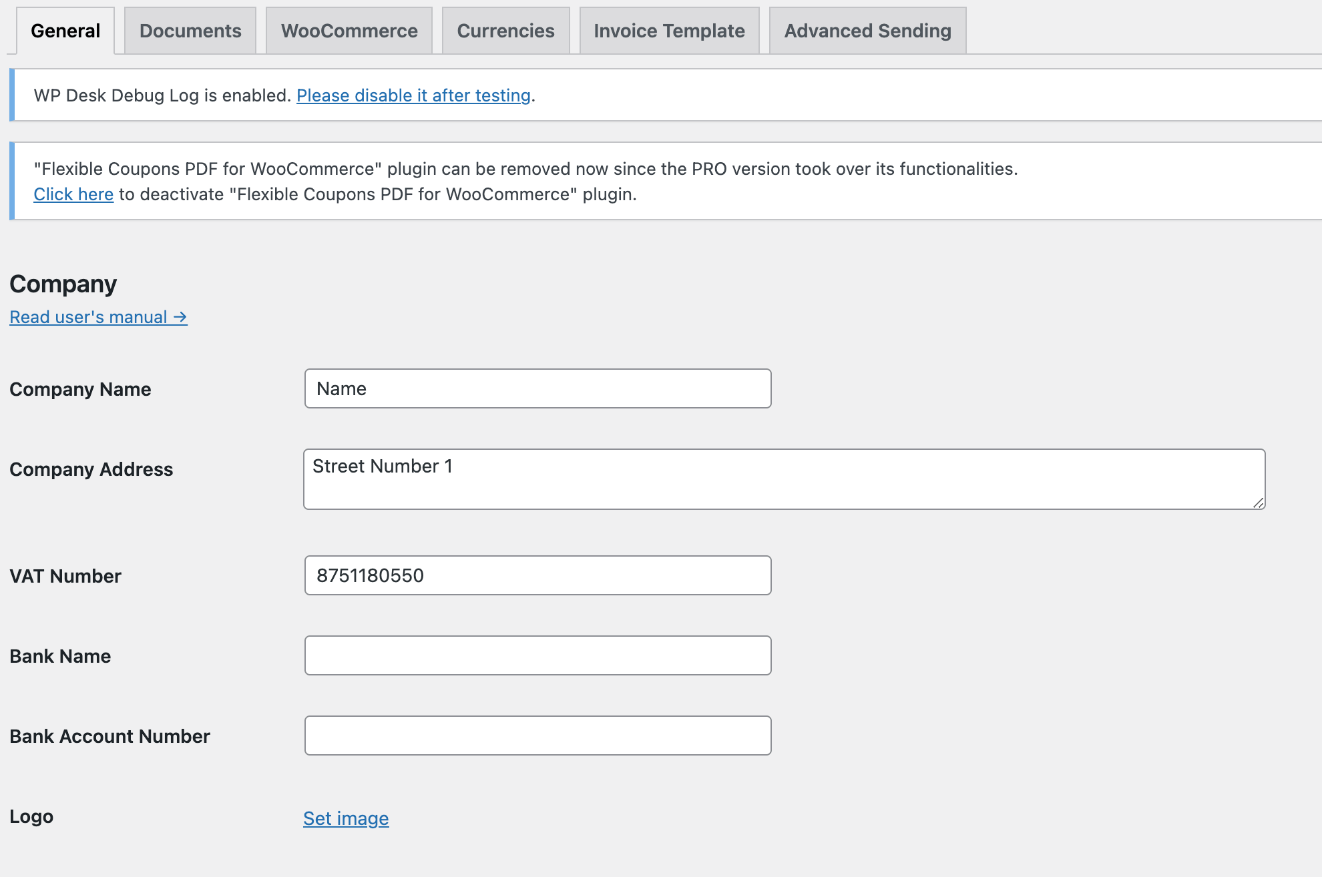Click the Bank Account Number field
The image size is (1322, 877).
click(537, 735)
